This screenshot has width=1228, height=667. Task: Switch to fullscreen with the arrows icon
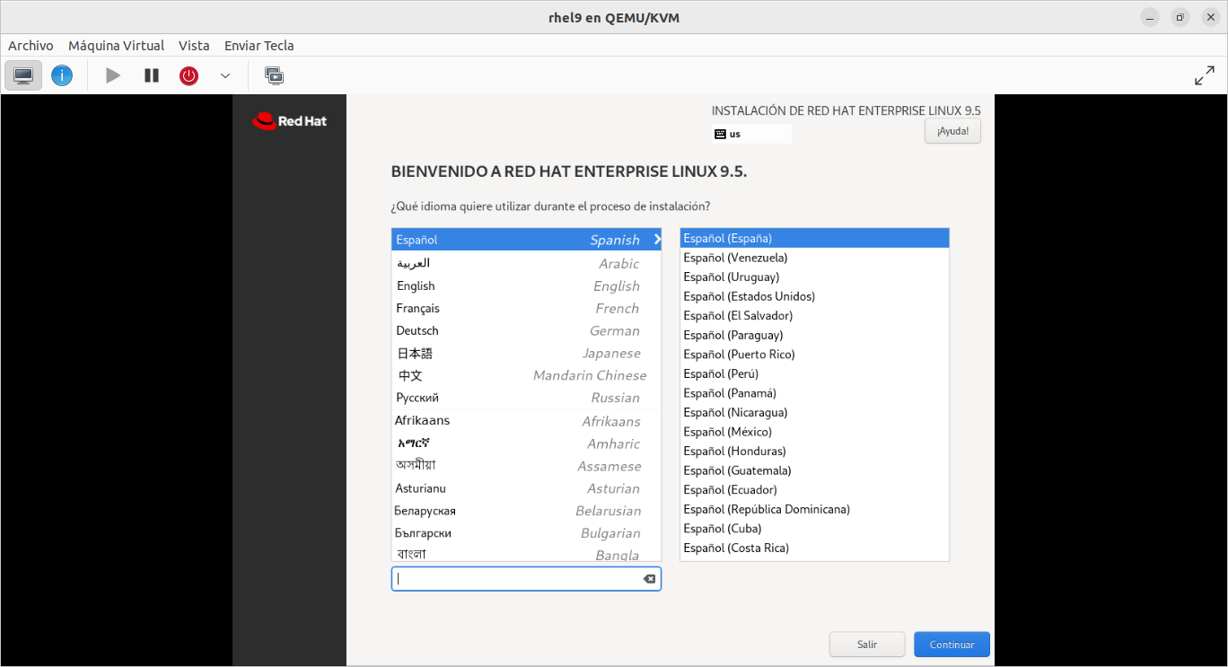[1204, 76]
